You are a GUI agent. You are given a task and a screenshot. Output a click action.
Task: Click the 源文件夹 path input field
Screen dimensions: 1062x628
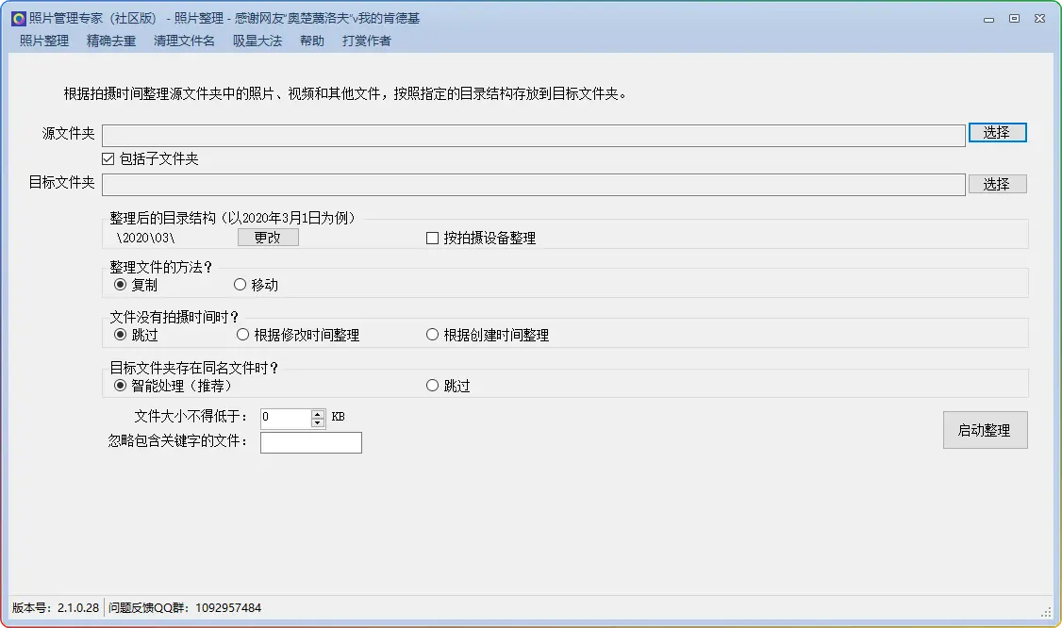[x=533, y=136]
